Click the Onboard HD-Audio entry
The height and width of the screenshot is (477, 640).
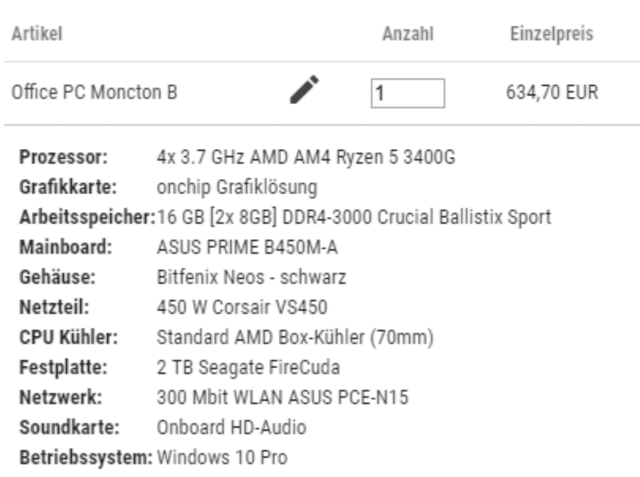pos(231,428)
